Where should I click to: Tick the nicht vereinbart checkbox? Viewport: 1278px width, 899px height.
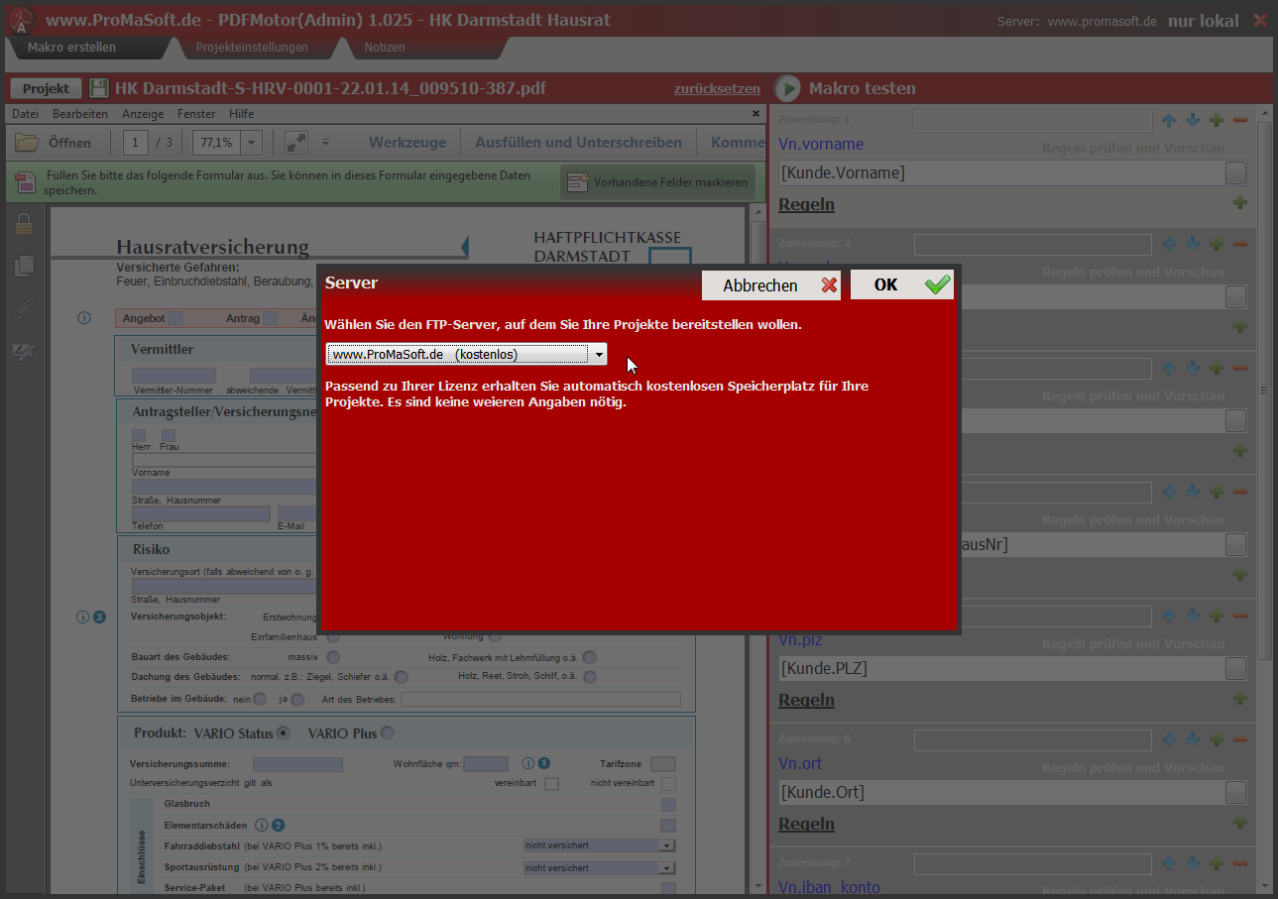pyautogui.click(x=668, y=783)
